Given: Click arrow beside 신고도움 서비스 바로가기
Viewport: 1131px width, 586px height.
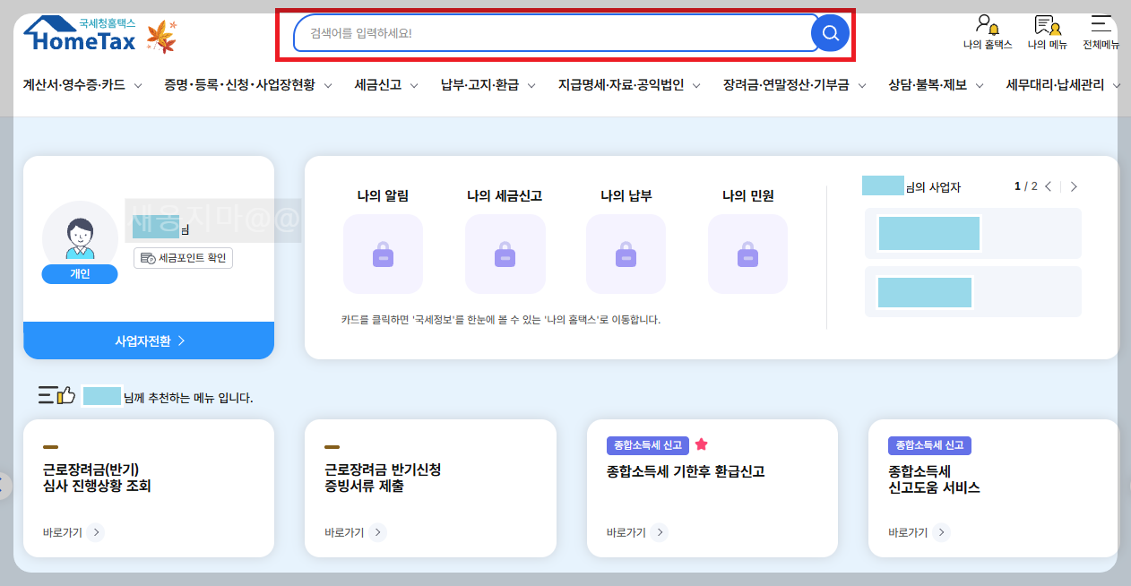Looking at the screenshot, I should [x=941, y=532].
